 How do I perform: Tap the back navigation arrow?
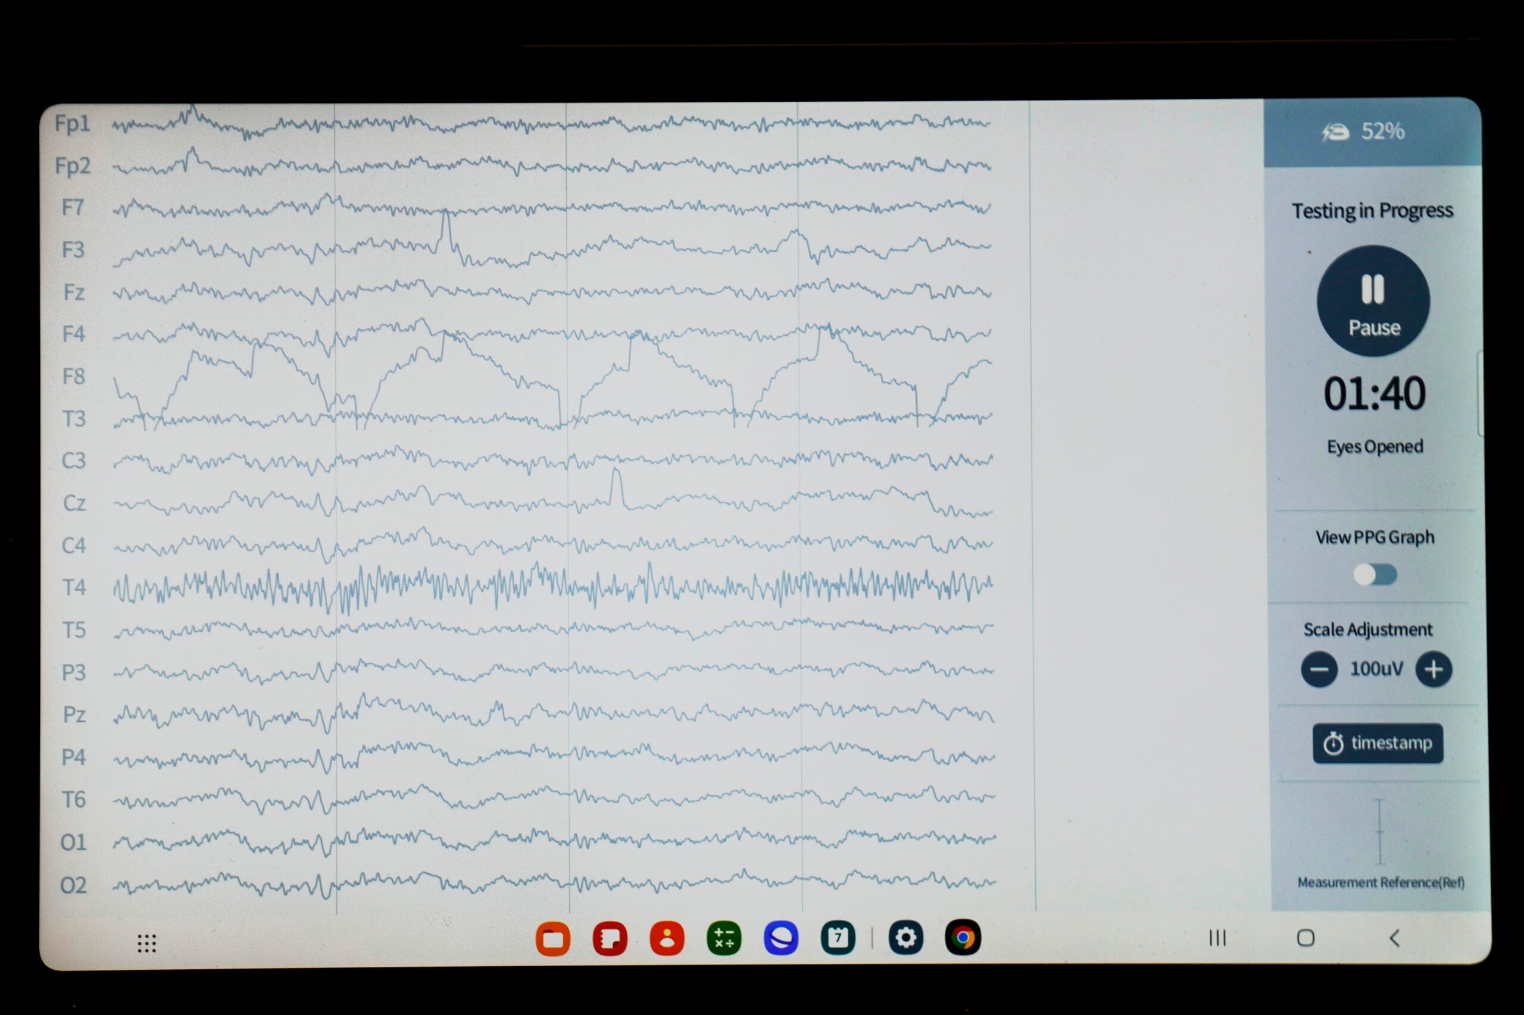(1394, 938)
